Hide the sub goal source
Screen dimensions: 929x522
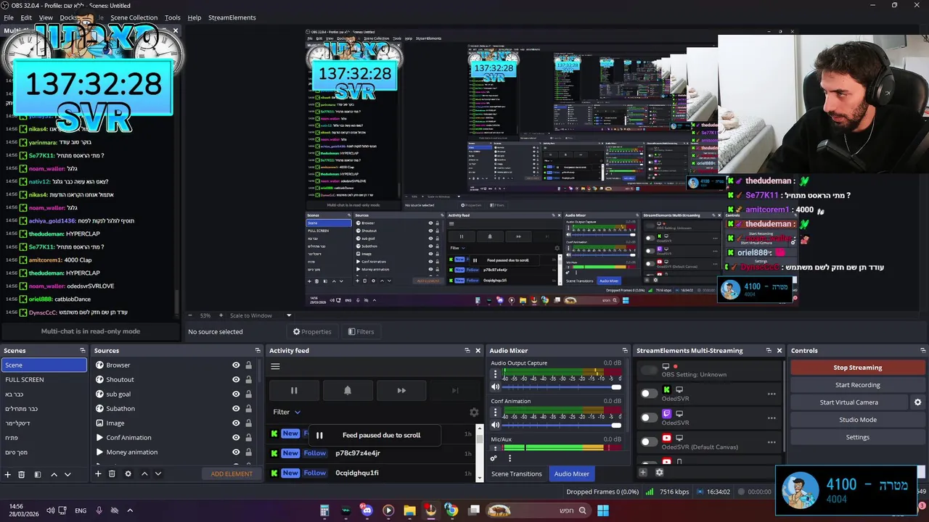click(x=236, y=394)
